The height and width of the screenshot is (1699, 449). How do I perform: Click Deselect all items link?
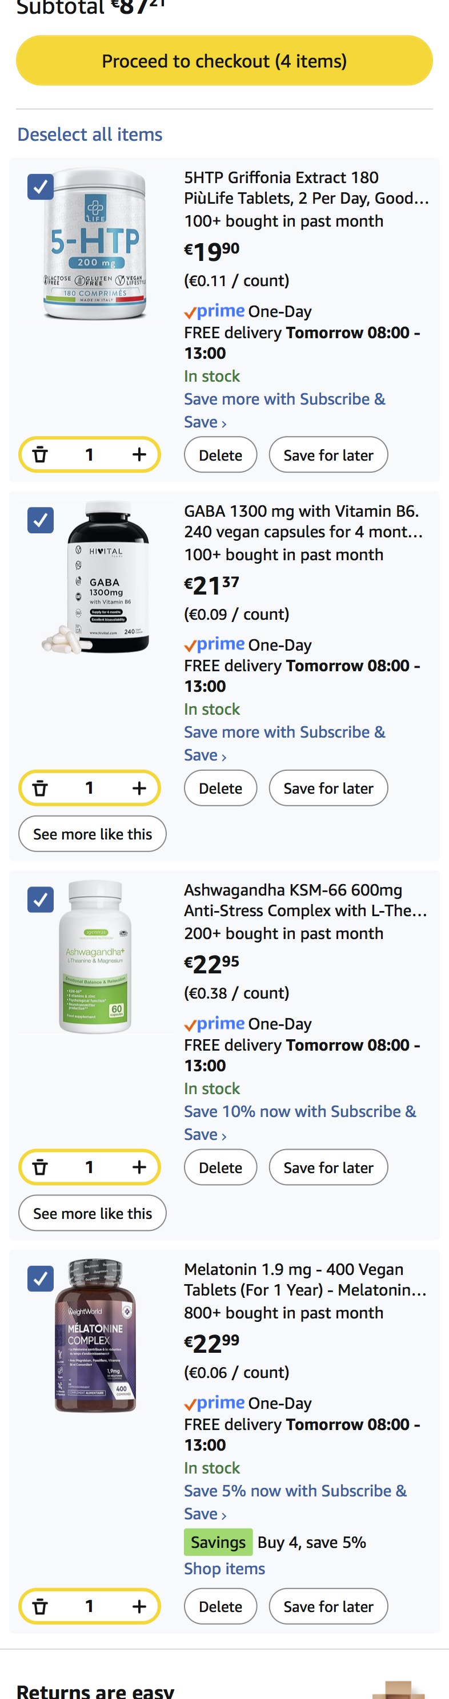[x=90, y=134]
